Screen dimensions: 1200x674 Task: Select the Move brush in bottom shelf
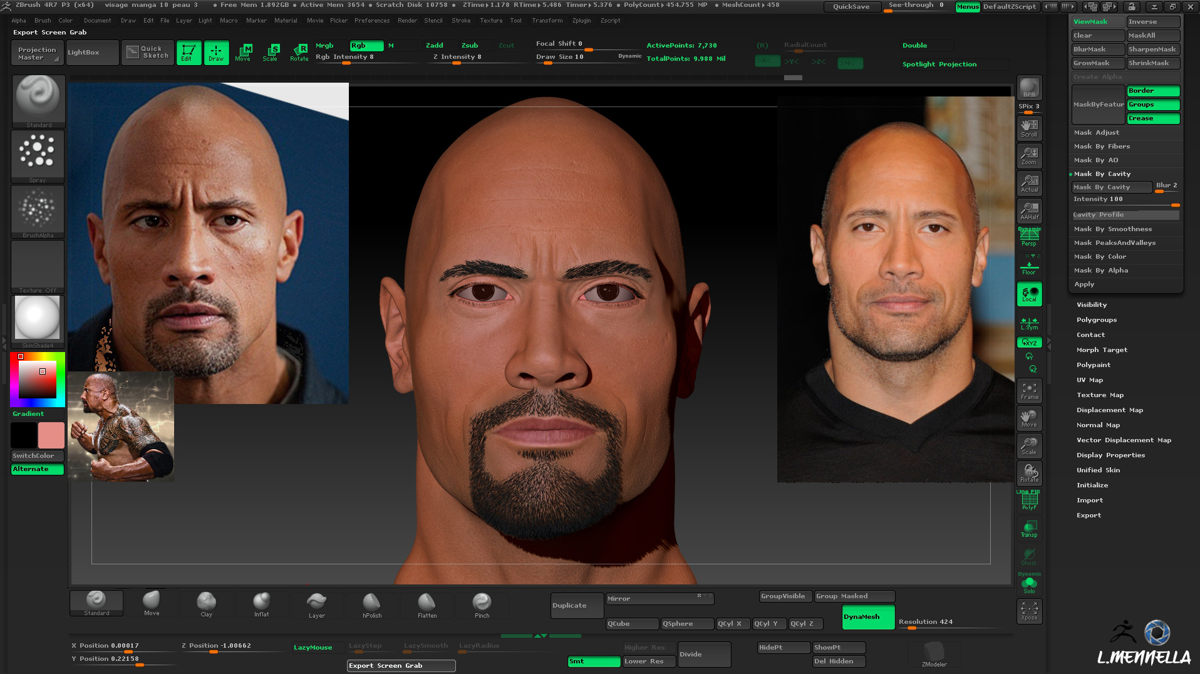point(152,604)
